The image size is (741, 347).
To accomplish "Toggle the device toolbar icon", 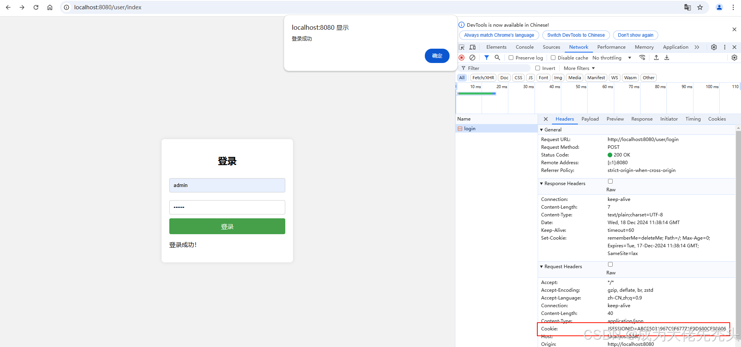I will click(472, 47).
